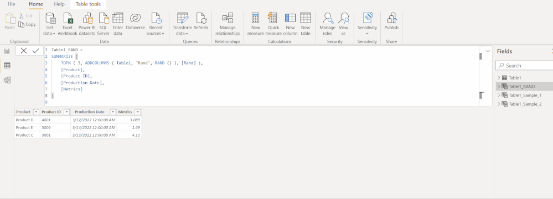Create a New measure
The width and height of the screenshot is (553, 199).
[x=256, y=24]
